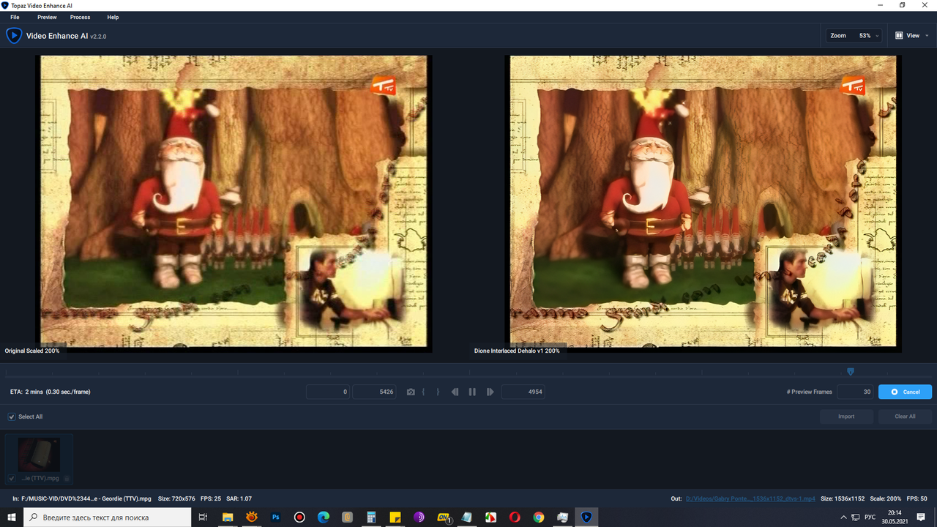The width and height of the screenshot is (937, 527).
Task: Click the end frame field showing 5426
Action: click(375, 392)
